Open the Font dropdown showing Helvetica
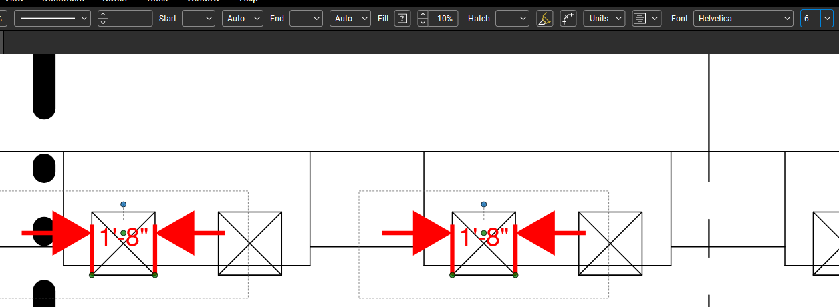The width and height of the screenshot is (839, 307). 743,19
